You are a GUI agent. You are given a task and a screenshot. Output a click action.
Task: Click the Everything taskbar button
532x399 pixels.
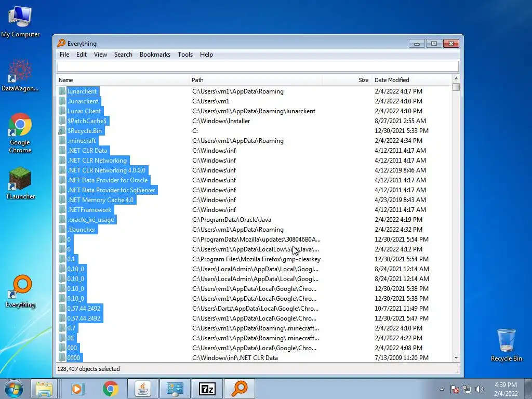tap(239, 389)
